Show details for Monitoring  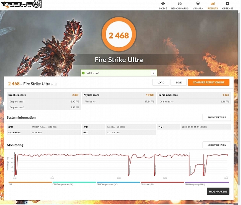click(x=217, y=145)
